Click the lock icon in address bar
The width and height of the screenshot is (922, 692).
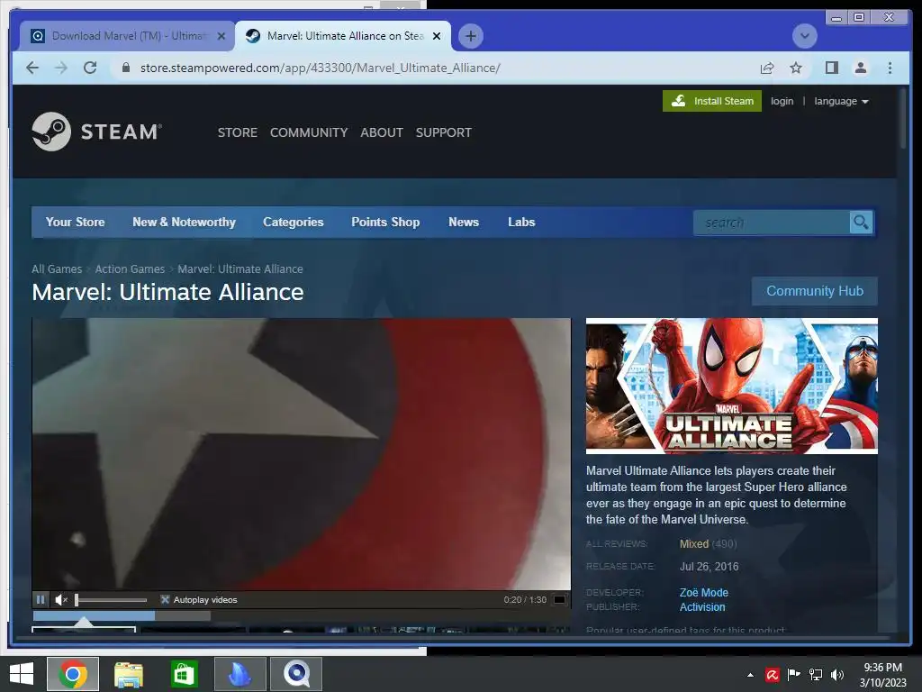point(125,68)
